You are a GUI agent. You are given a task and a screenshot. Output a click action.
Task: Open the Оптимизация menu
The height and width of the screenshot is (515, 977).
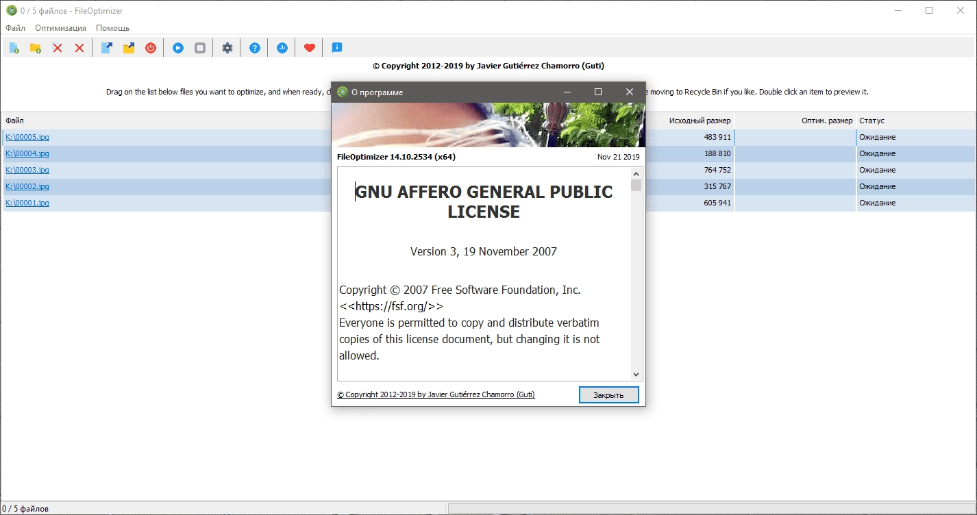(x=61, y=28)
